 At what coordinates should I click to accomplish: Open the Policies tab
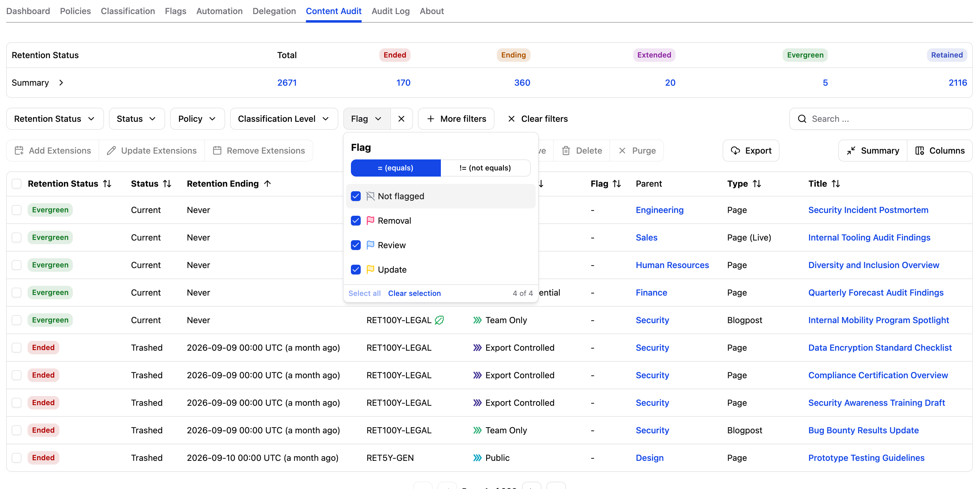75,11
